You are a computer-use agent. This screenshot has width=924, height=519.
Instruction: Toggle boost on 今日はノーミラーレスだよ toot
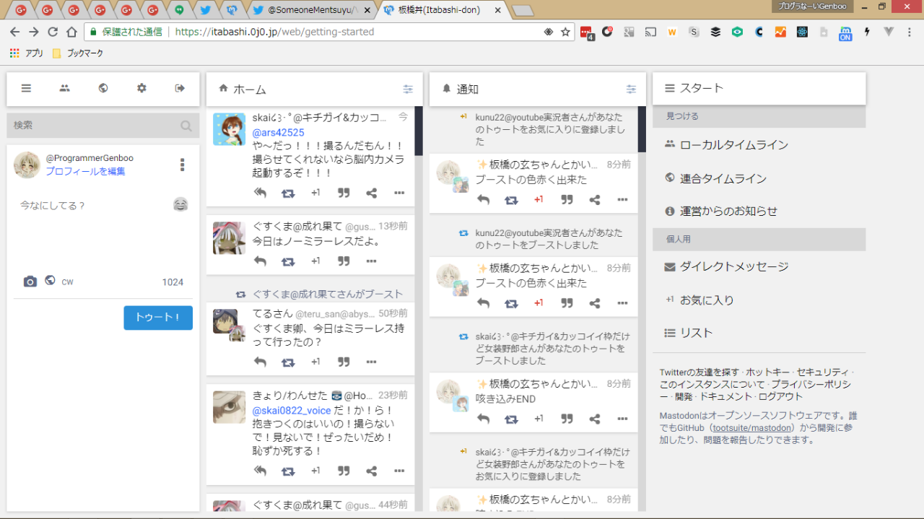pyautogui.click(x=288, y=261)
